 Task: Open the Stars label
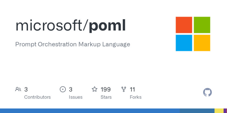pos(106,97)
